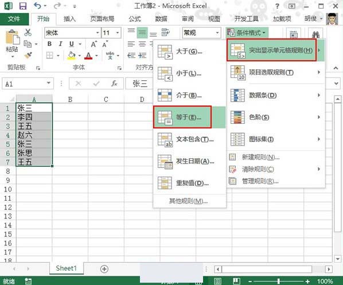Viewport: 343px width, 285px height.
Task: Click the Cut scissors icon
Action: [x=28, y=32]
